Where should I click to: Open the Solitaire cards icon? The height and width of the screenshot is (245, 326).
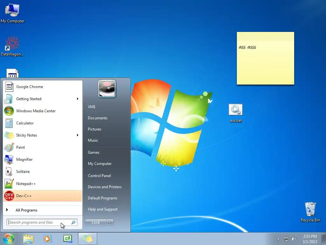point(9,172)
